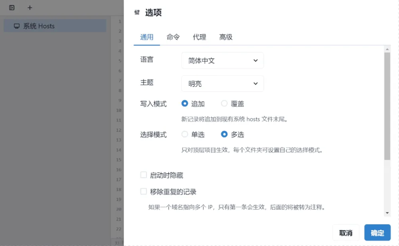This screenshot has width=399, height=246.
Task: Switch to the 高级 tab
Action: 226,37
